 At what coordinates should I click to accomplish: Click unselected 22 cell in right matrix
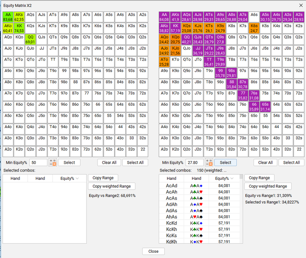pyautogui.click(x=299, y=151)
